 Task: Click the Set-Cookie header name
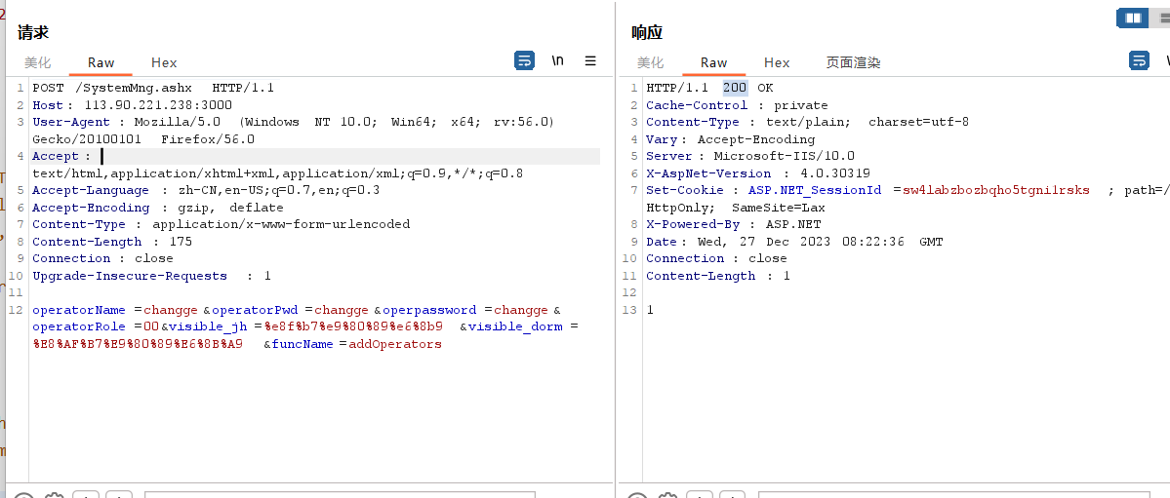685,190
